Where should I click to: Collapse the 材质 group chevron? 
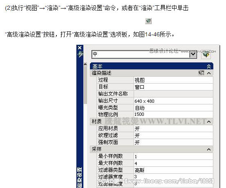pos(209,122)
